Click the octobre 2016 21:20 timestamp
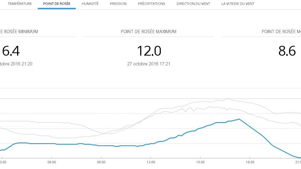The height and width of the screenshot is (169, 301). (16, 64)
